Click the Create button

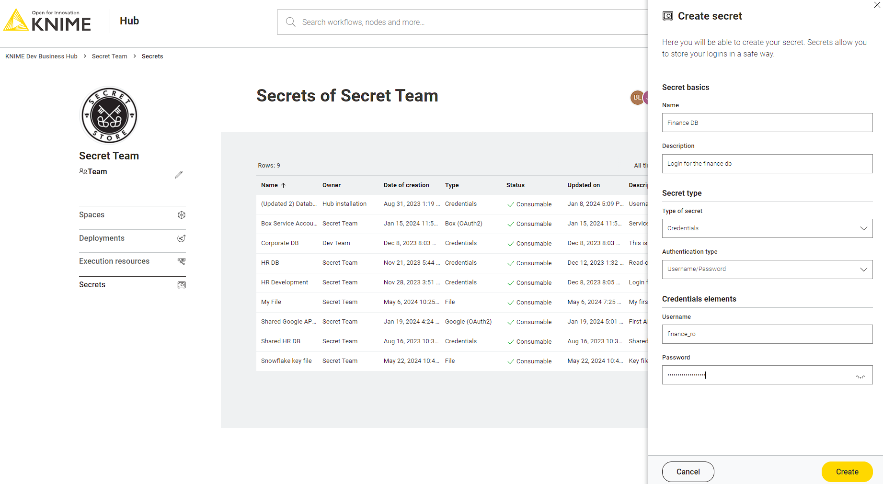[x=847, y=472]
